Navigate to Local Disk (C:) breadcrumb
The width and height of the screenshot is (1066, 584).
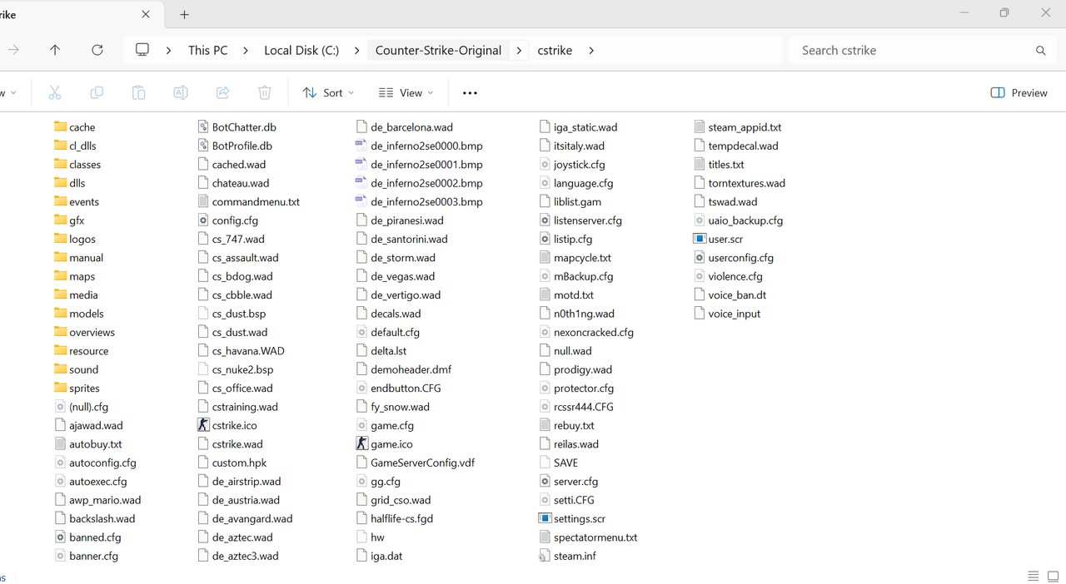coord(301,50)
